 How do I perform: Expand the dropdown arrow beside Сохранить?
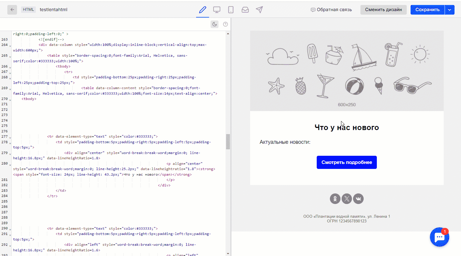pos(450,10)
